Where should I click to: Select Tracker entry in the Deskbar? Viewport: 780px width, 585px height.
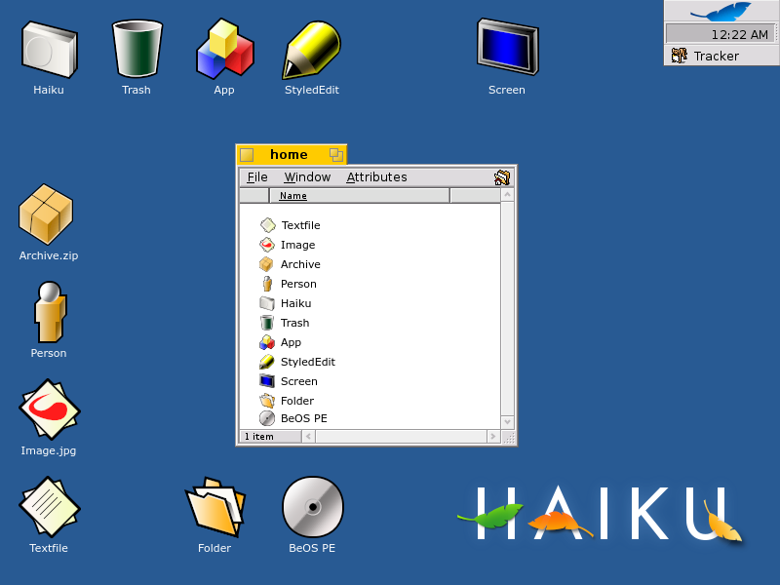coord(721,56)
